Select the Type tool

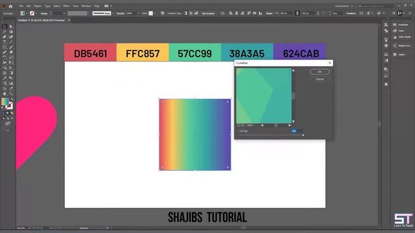tap(5, 42)
